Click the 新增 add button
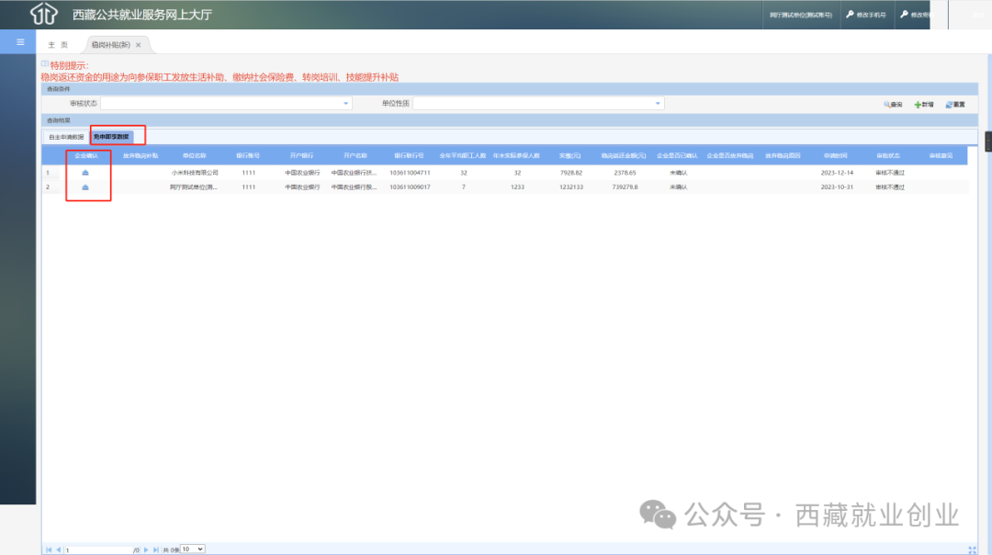This screenshot has width=992, height=555. coord(924,105)
